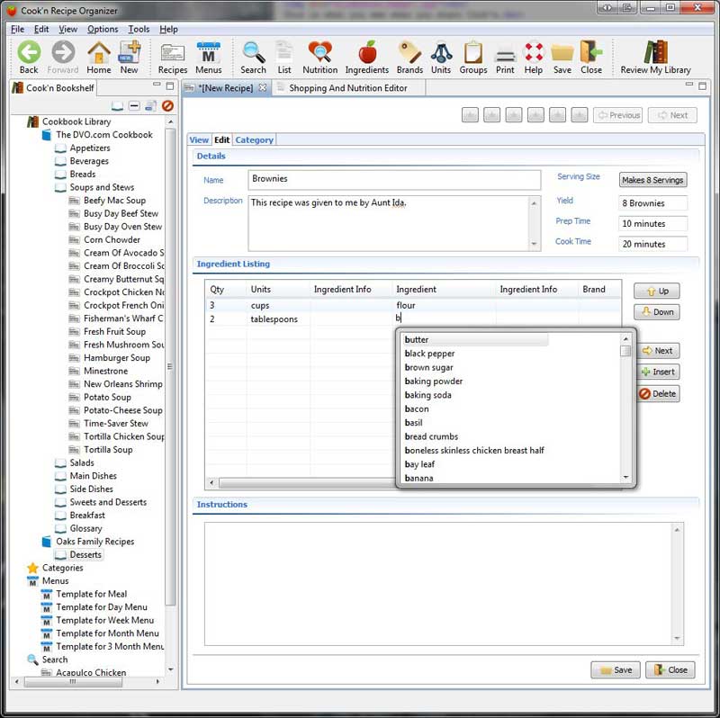Close the New Recipe tab with X
Image resolution: width=720 pixels, height=718 pixels.
262,87
